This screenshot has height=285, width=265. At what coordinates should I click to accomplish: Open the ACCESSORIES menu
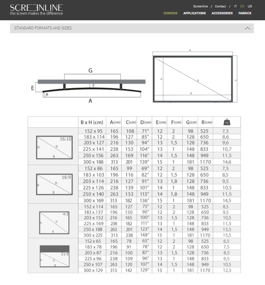tap(222, 13)
